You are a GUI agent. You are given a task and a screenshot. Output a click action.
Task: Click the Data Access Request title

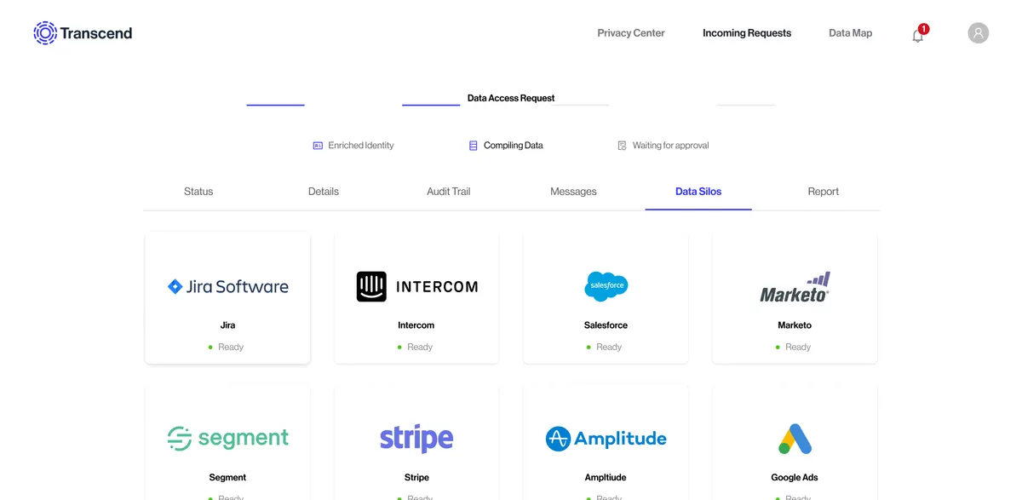tap(511, 98)
